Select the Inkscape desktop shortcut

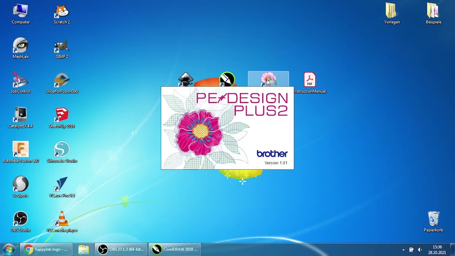coord(186,79)
